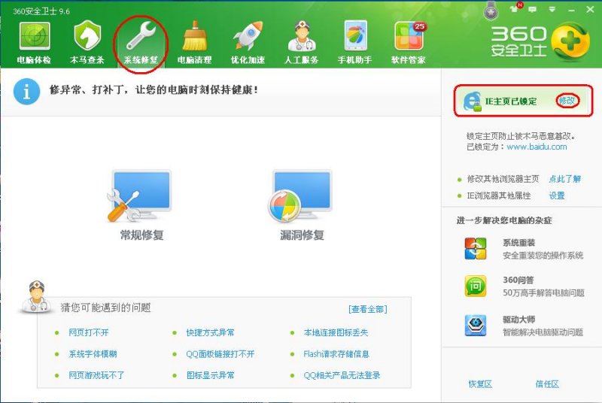The width and height of the screenshot is (602, 403).
Task: Open 系统重装 system reinstall icon
Action: click(x=476, y=248)
